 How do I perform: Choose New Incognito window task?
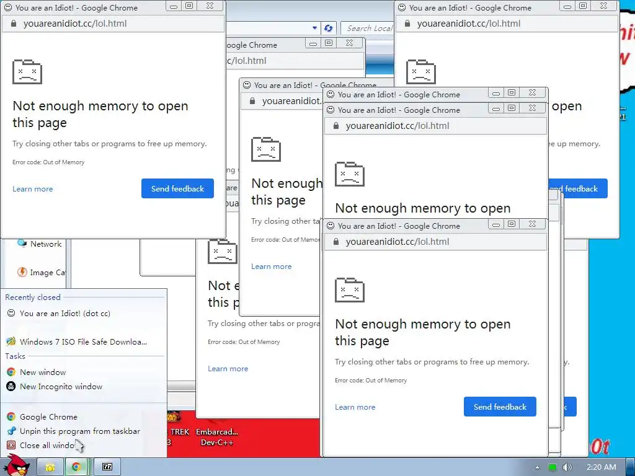click(x=84, y=387)
